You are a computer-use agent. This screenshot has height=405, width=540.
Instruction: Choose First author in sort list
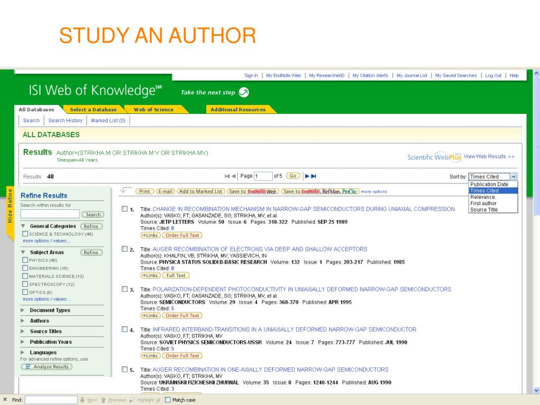coord(493,203)
